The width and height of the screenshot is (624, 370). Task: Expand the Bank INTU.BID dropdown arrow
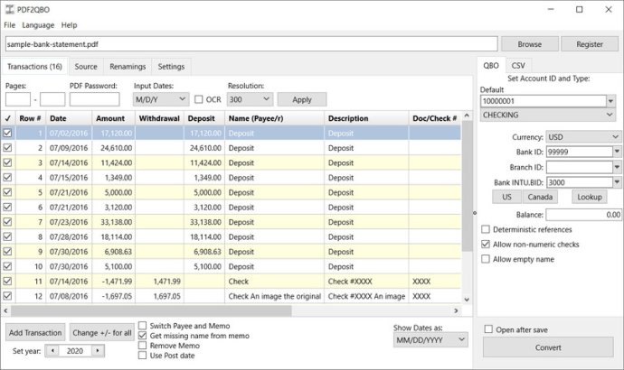(617, 182)
